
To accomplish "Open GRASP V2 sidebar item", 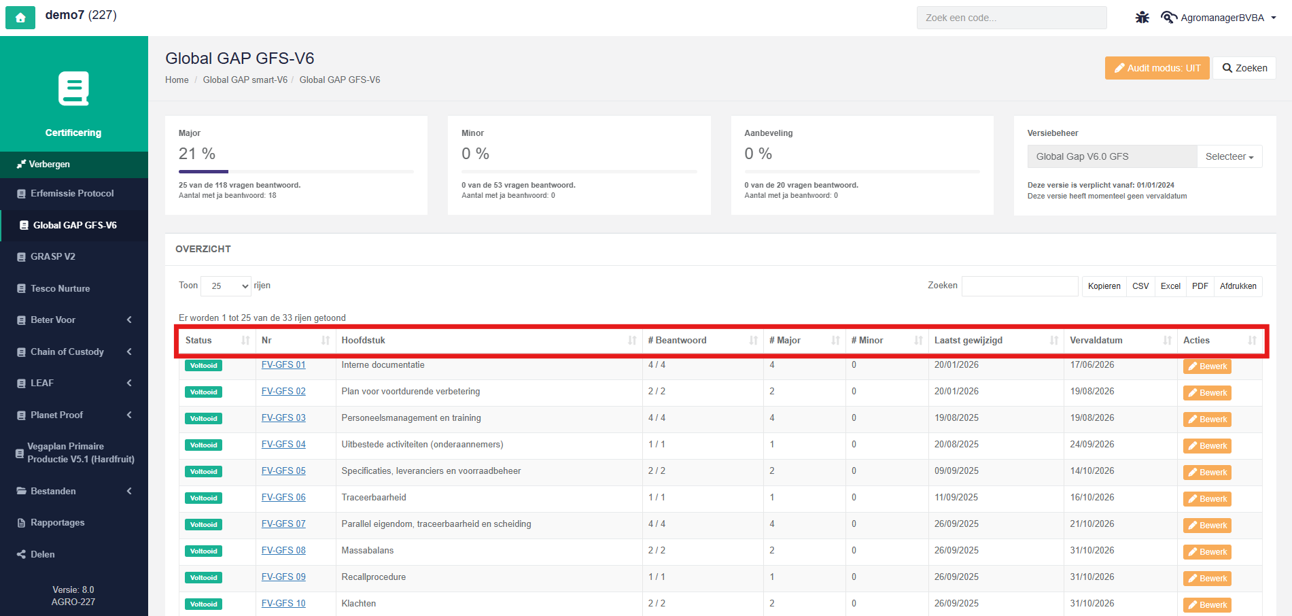I will pos(74,257).
